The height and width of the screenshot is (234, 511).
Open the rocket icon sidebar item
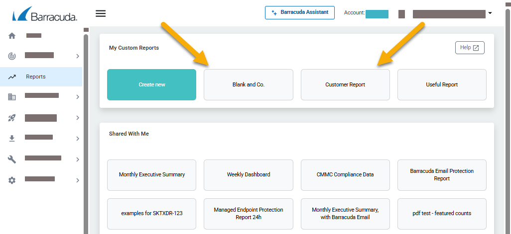point(12,118)
